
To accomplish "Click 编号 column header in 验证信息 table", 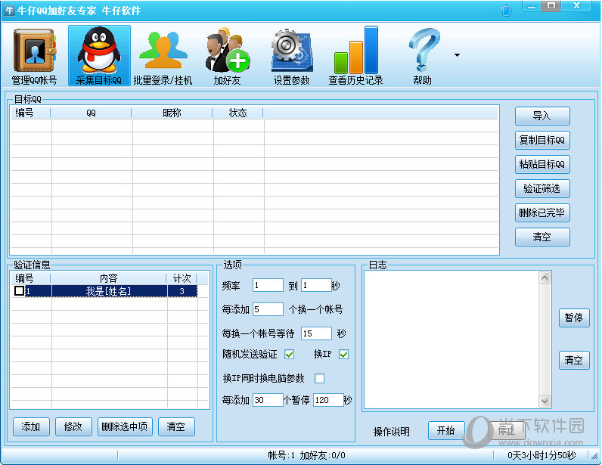I will [x=30, y=278].
